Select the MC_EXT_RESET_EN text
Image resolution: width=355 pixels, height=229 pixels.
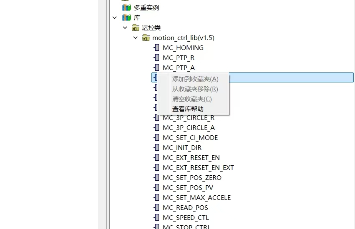coord(191,157)
